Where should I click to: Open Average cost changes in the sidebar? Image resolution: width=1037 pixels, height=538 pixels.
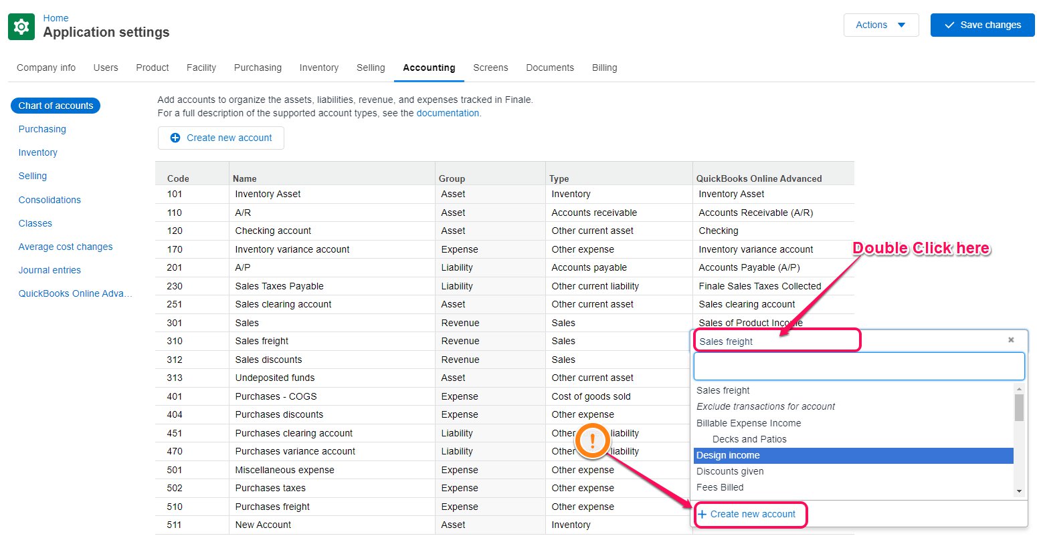66,247
